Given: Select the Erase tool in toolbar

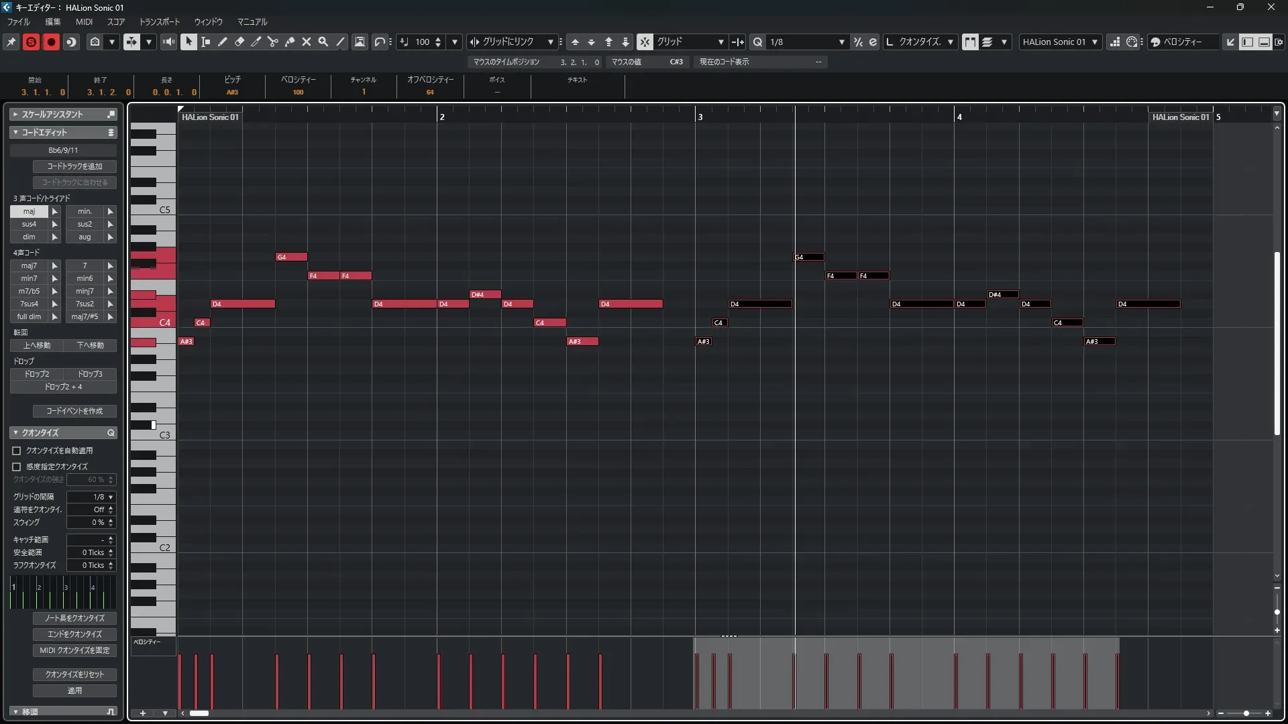Looking at the screenshot, I should coord(239,42).
